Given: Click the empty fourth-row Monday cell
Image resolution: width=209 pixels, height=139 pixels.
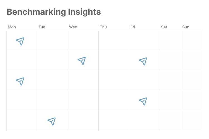Looking at the screenshot, I should (22, 101).
